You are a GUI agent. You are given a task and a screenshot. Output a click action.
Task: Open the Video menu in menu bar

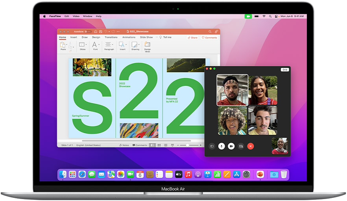[76, 16]
